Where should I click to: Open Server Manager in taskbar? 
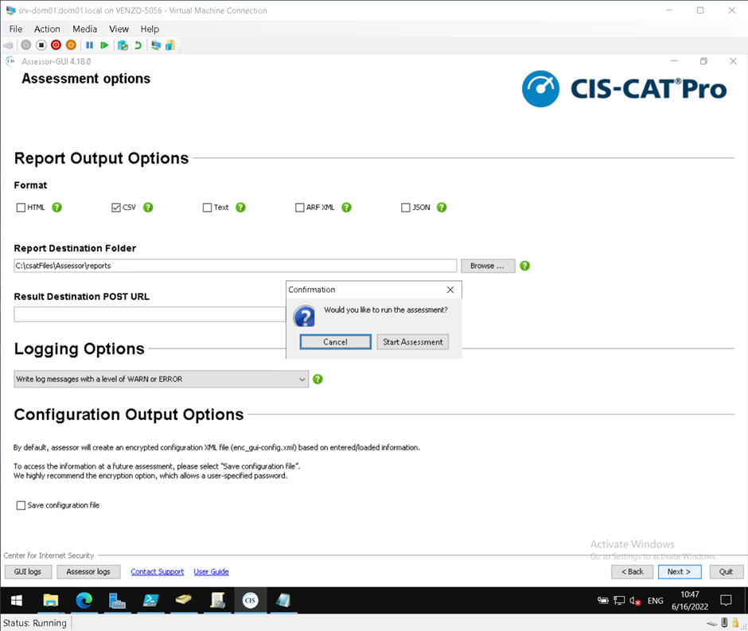pyautogui.click(x=117, y=601)
